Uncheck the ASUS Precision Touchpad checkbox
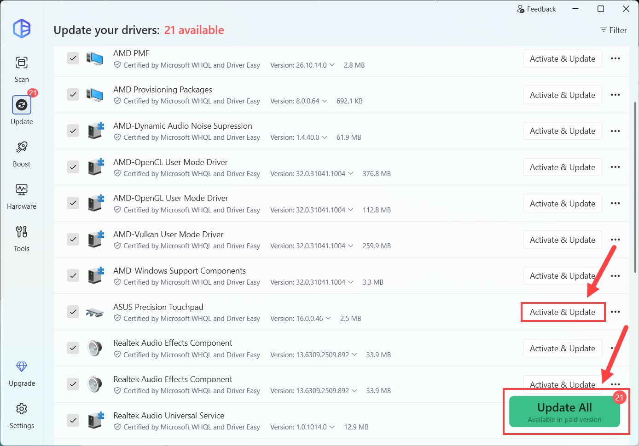This screenshot has height=446, width=639. tap(73, 312)
